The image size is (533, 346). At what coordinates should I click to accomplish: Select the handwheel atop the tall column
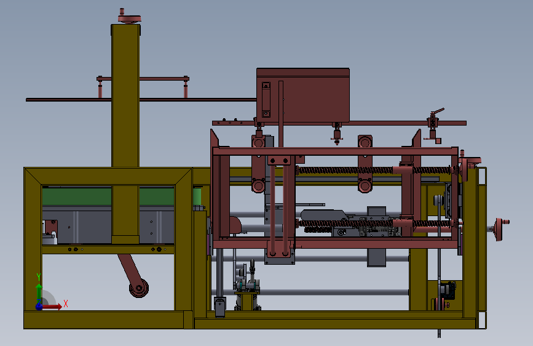point(129,17)
